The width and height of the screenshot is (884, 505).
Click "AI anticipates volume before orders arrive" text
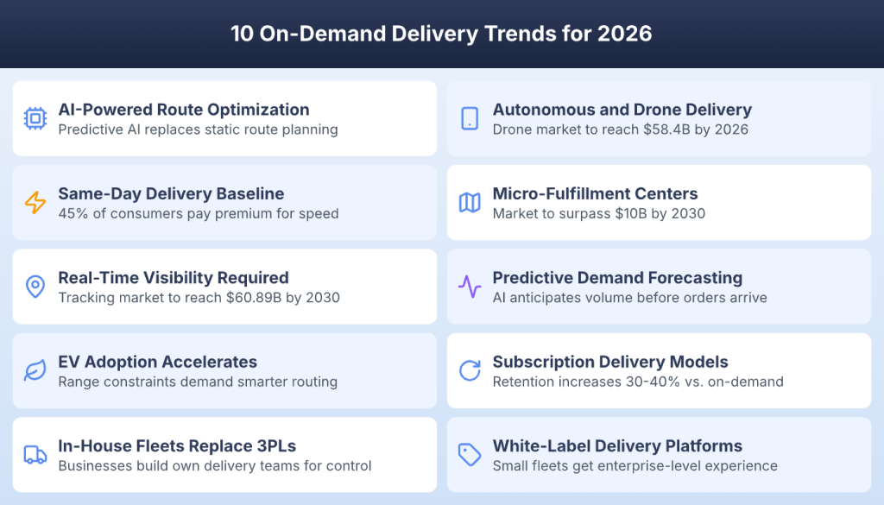point(629,298)
